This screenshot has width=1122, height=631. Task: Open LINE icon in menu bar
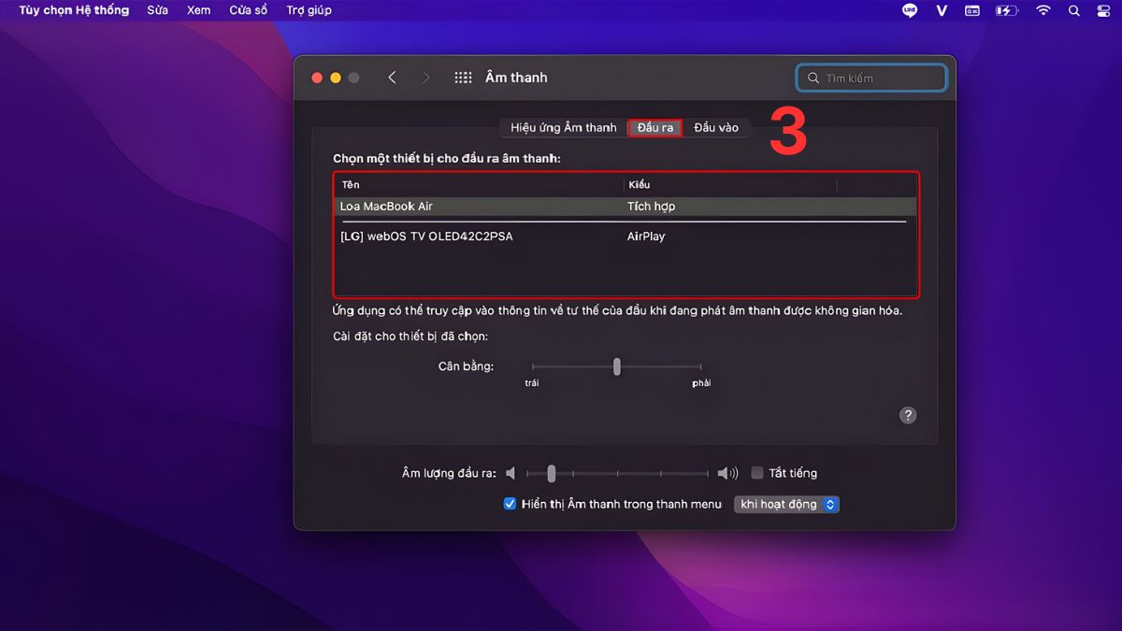910,10
